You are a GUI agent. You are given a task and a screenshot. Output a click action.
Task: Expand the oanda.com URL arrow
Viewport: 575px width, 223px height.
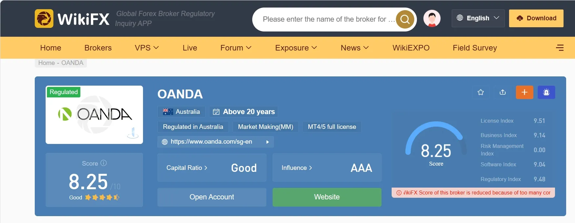coord(268,142)
